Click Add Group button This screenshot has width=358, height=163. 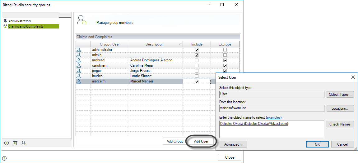pyautogui.click(x=175, y=141)
